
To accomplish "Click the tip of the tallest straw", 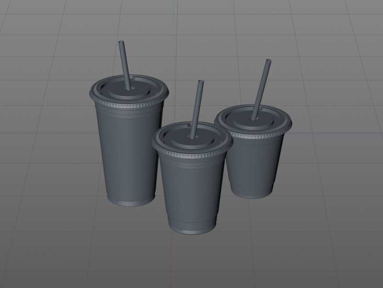I will click(x=119, y=44).
